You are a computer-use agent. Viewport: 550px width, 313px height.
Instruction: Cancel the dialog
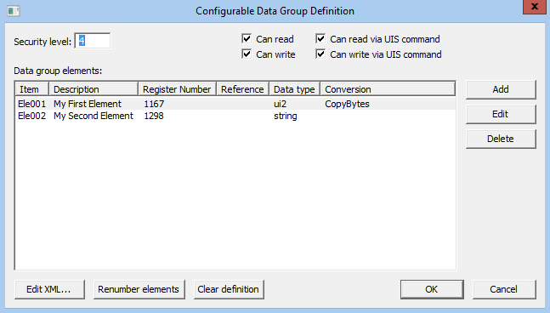pos(504,289)
